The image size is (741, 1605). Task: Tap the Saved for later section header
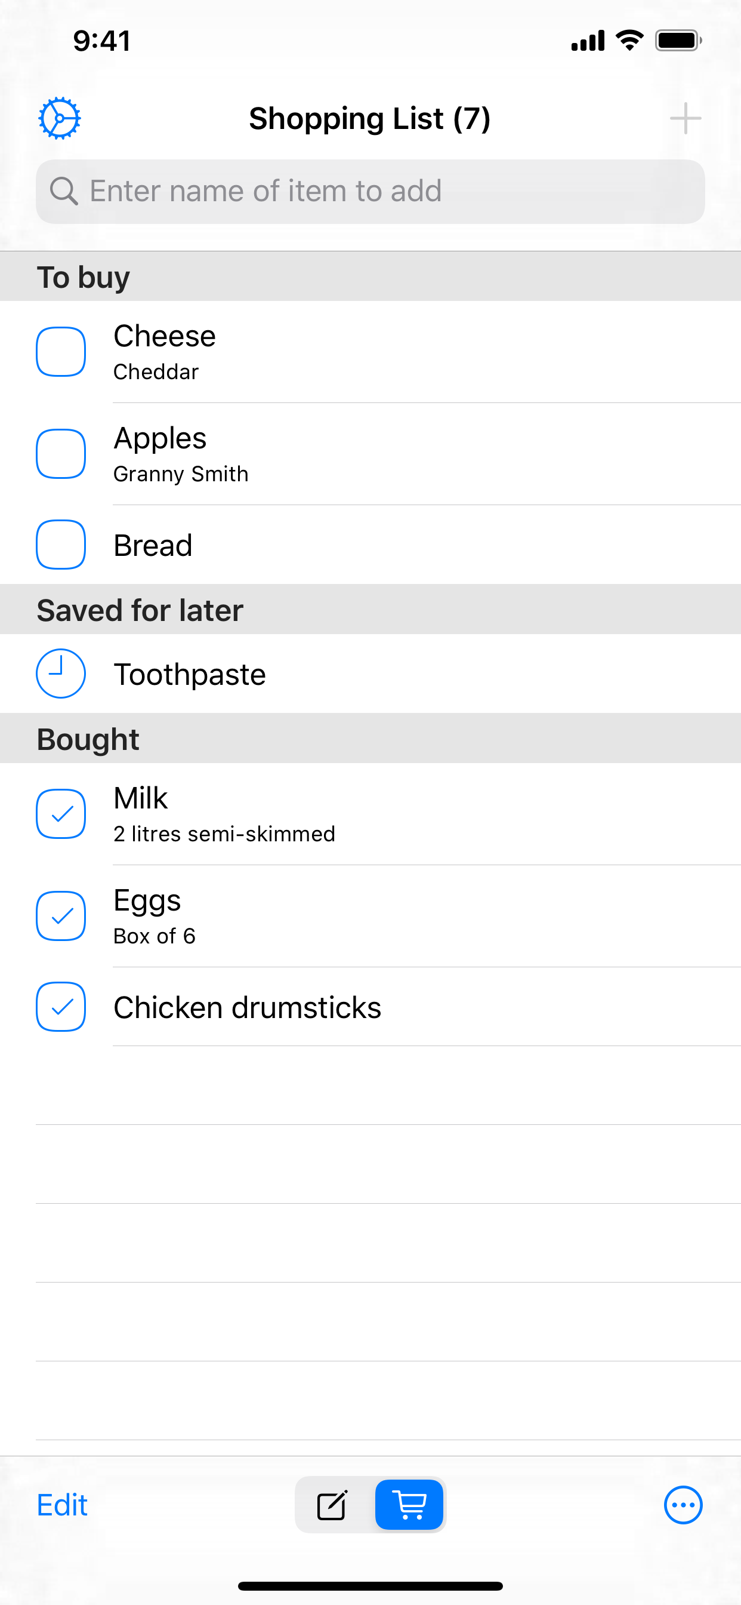point(140,610)
